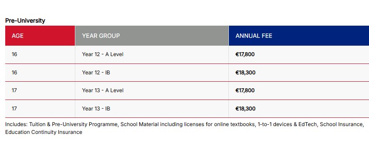
Task: Select the Pre-University heading text
Action: 25,21
